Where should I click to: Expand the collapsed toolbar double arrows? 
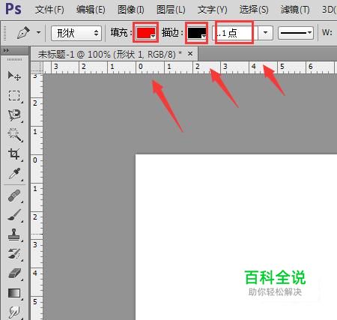tap(6, 51)
